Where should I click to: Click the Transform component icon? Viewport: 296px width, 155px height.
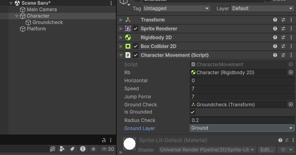pos(128,20)
